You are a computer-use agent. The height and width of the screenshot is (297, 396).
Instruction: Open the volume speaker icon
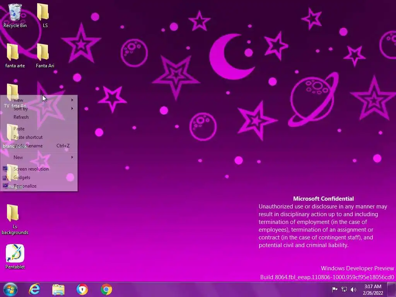(x=353, y=289)
